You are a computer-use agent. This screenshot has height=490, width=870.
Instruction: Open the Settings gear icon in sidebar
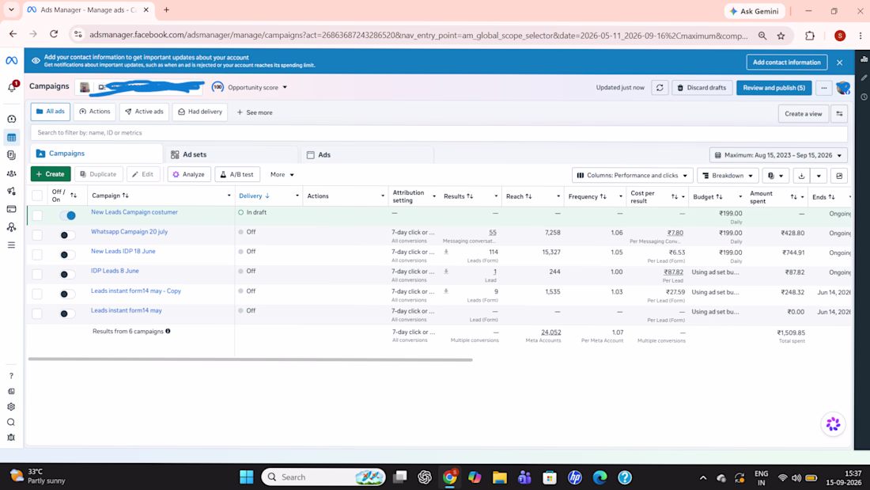(x=11, y=407)
